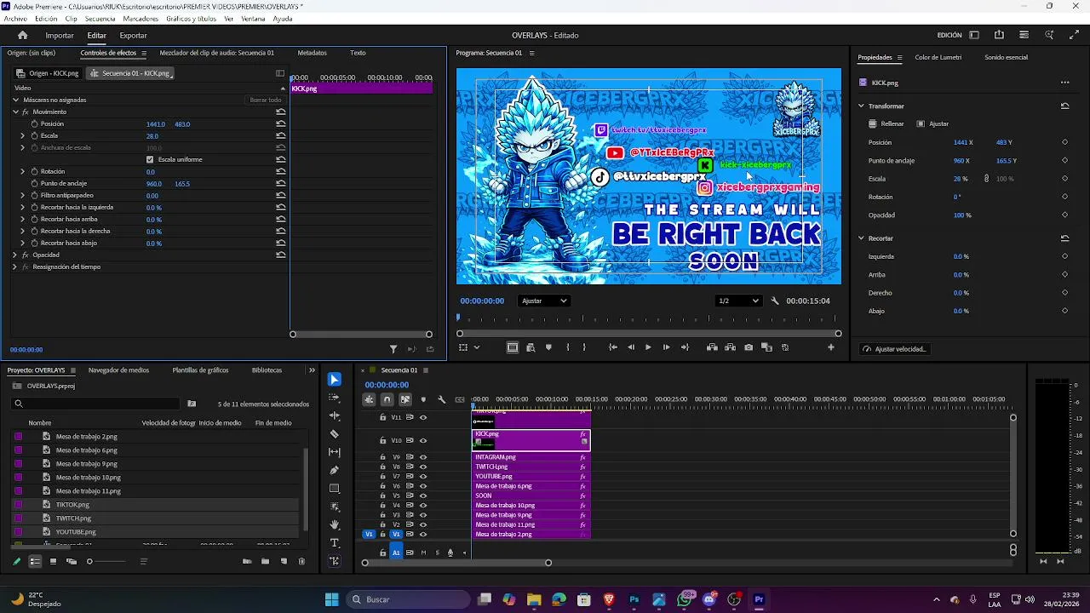Select the Razor tool
Image resolution: width=1090 pixels, height=613 pixels.
[x=335, y=434]
